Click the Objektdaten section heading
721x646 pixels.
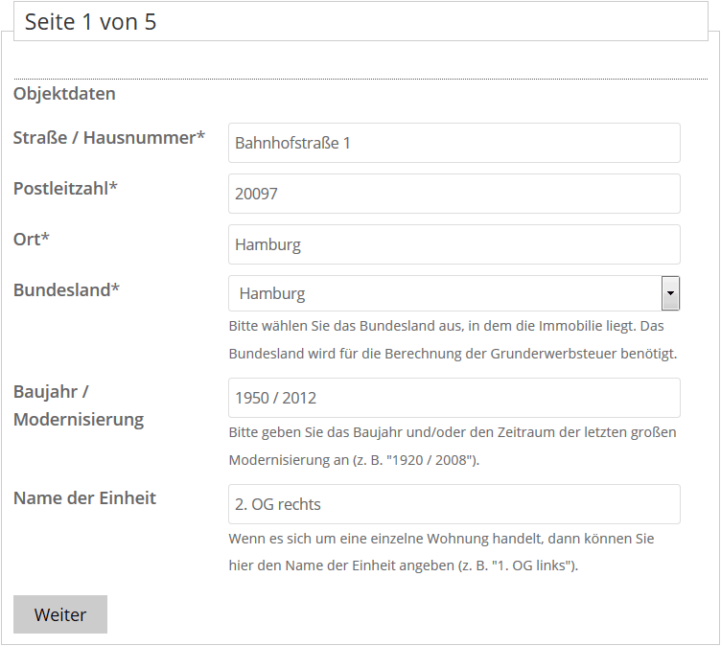pos(64,94)
